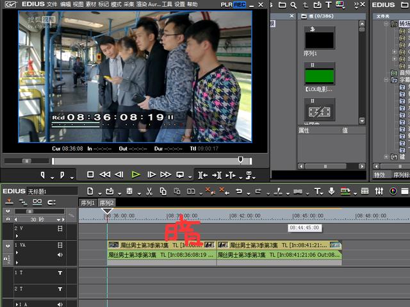Jump to previous edit point
This screenshot has width=410, height=307.
[x=203, y=175]
